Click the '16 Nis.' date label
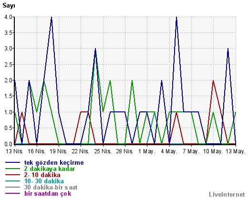This screenshot has height=199, width=248. (37, 151)
